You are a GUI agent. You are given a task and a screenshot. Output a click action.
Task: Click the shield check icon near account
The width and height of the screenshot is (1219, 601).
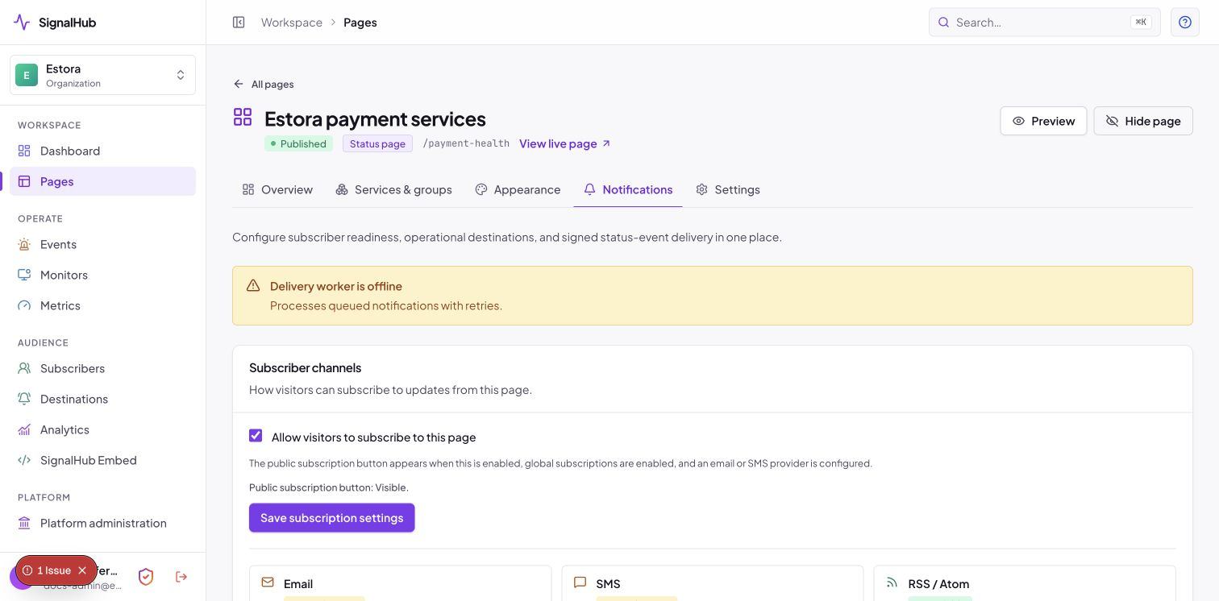(x=146, y=577)
